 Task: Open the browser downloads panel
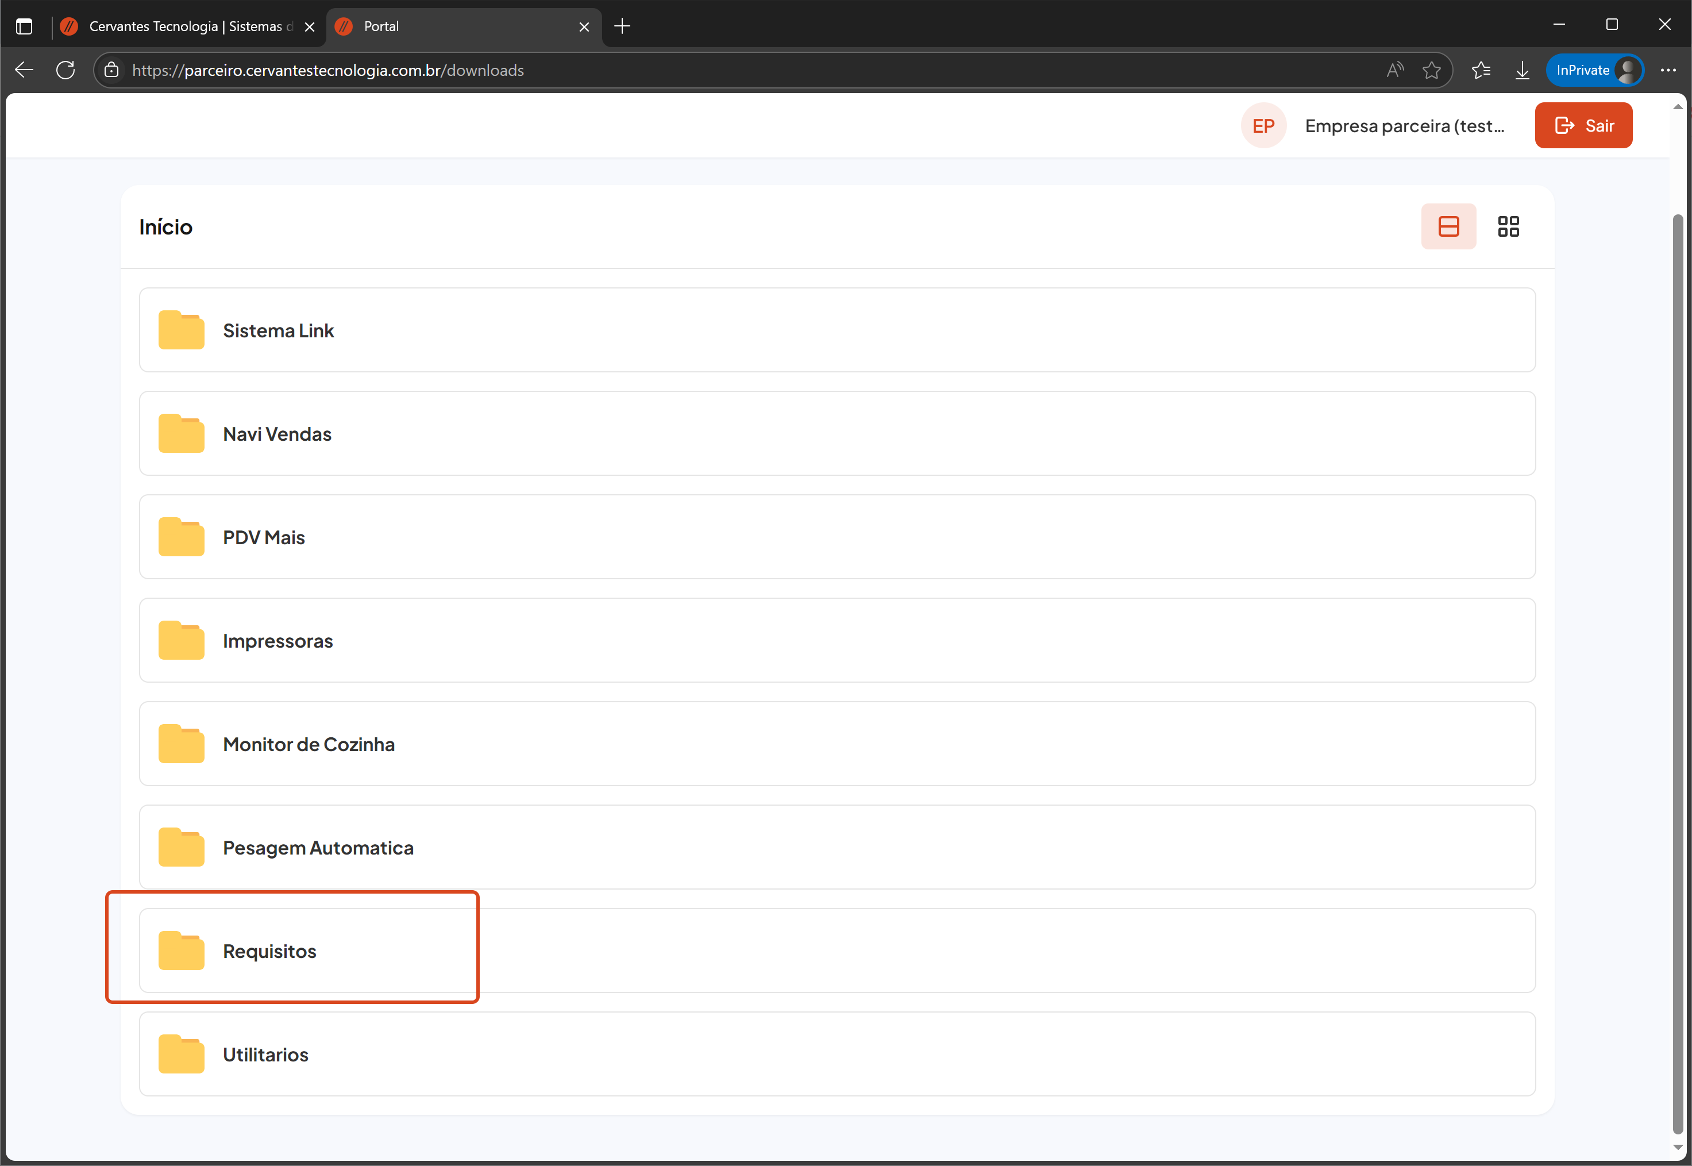click(x=1522, y=70)
